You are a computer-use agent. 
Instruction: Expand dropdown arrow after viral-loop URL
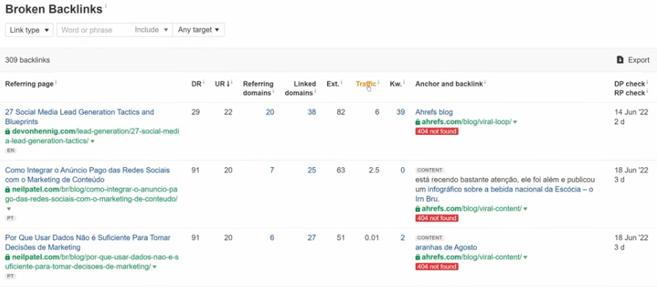click(515, 122)
